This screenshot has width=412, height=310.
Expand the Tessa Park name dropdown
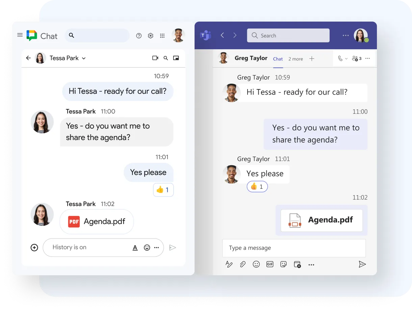tap(84, 58)
